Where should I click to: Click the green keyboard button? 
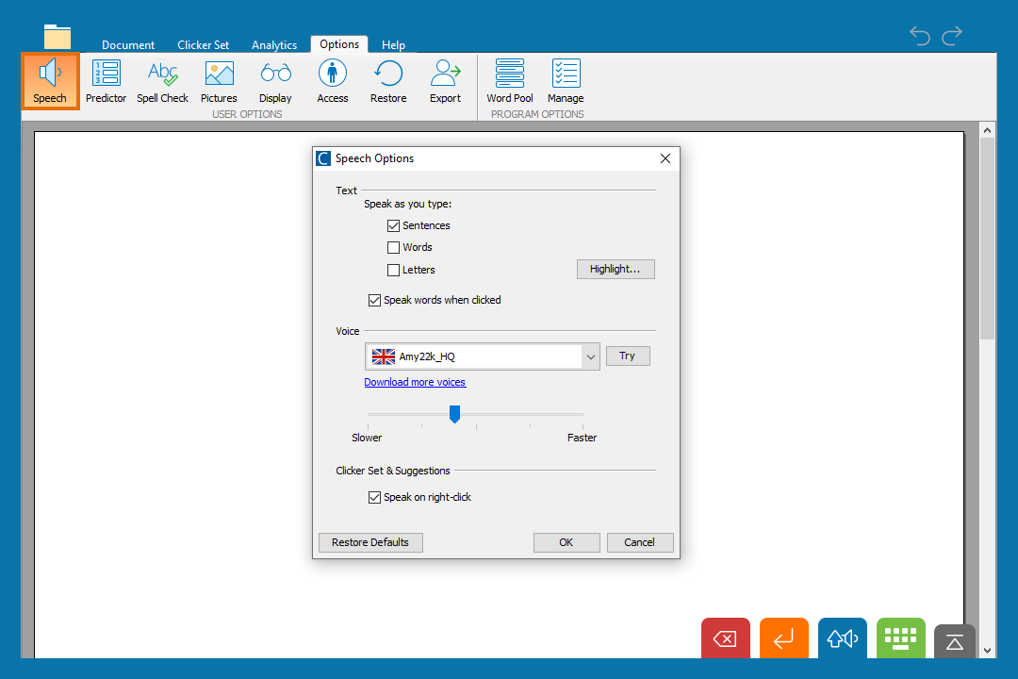pos(900,638)
